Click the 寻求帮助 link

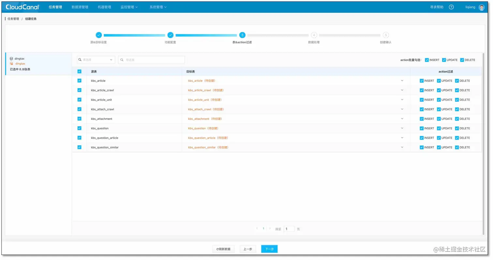(x=437, y=7)
